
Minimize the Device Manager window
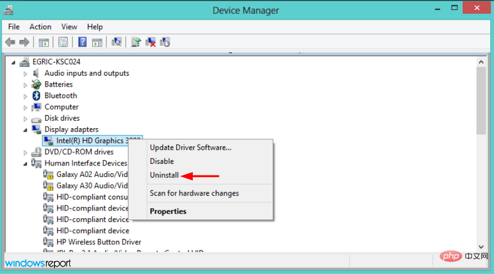437,8
